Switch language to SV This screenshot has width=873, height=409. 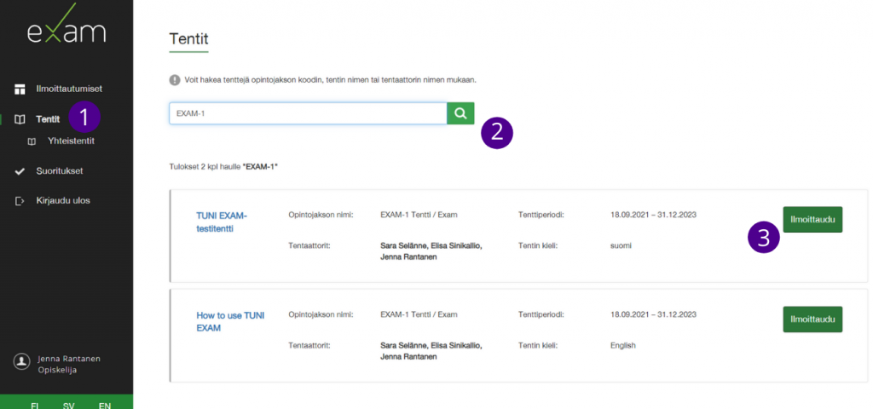click(x=68, y=405)
